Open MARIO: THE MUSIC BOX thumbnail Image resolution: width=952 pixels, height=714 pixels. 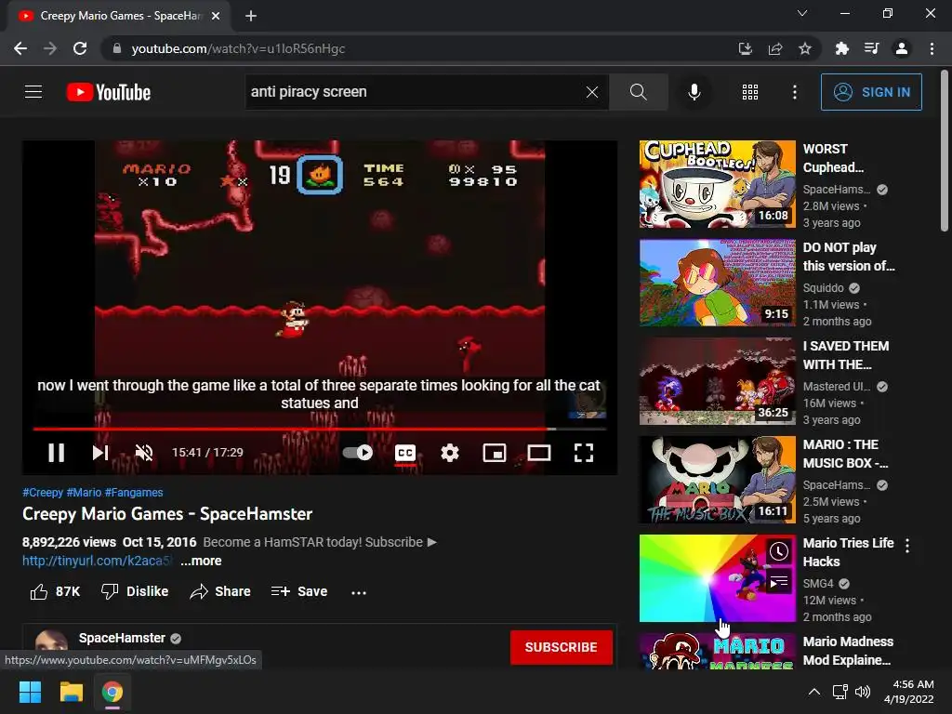point(717,480)
